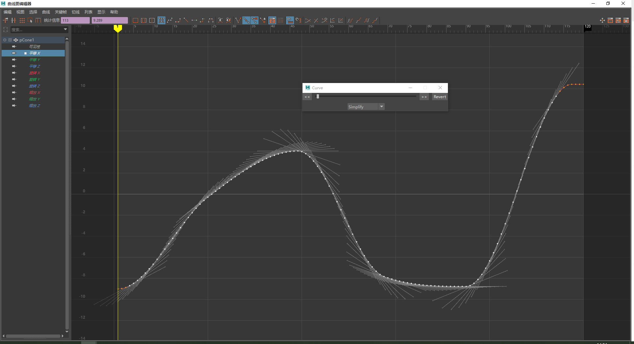Break tangents on the selected key
The width and height of the screenshot is (634, 344).
(238, 20)
